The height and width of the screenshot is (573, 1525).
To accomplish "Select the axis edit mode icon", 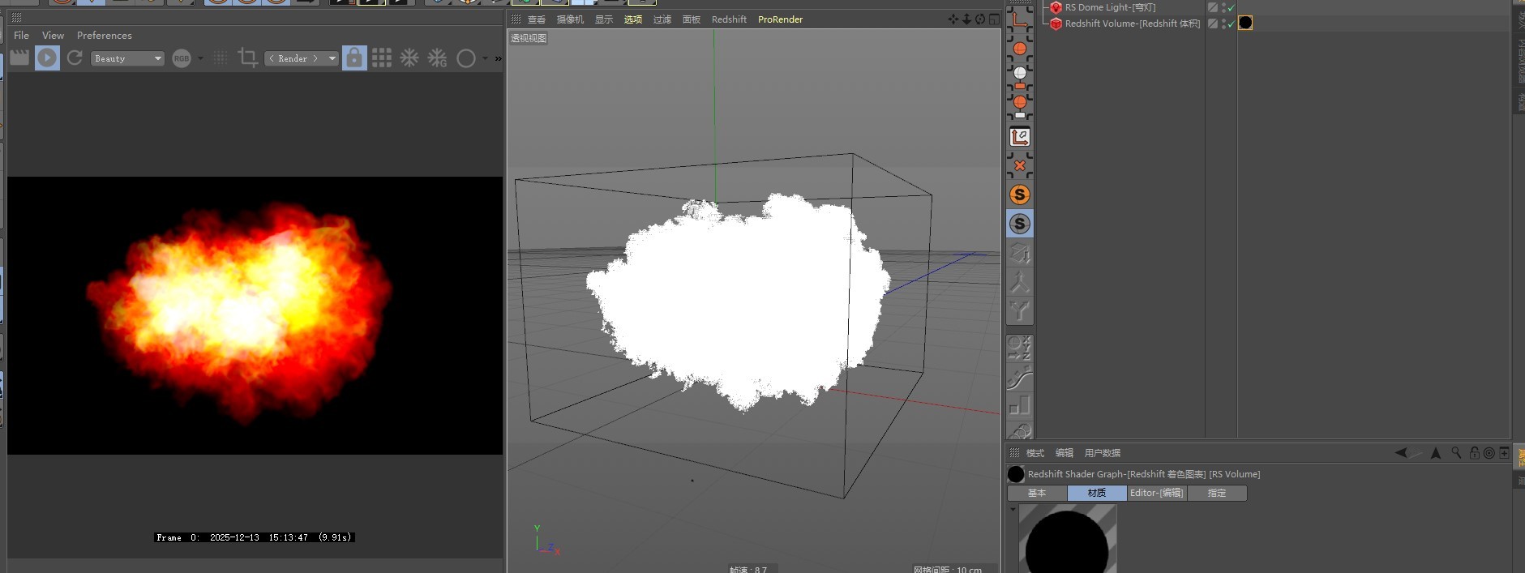I will coord(1019,137).
